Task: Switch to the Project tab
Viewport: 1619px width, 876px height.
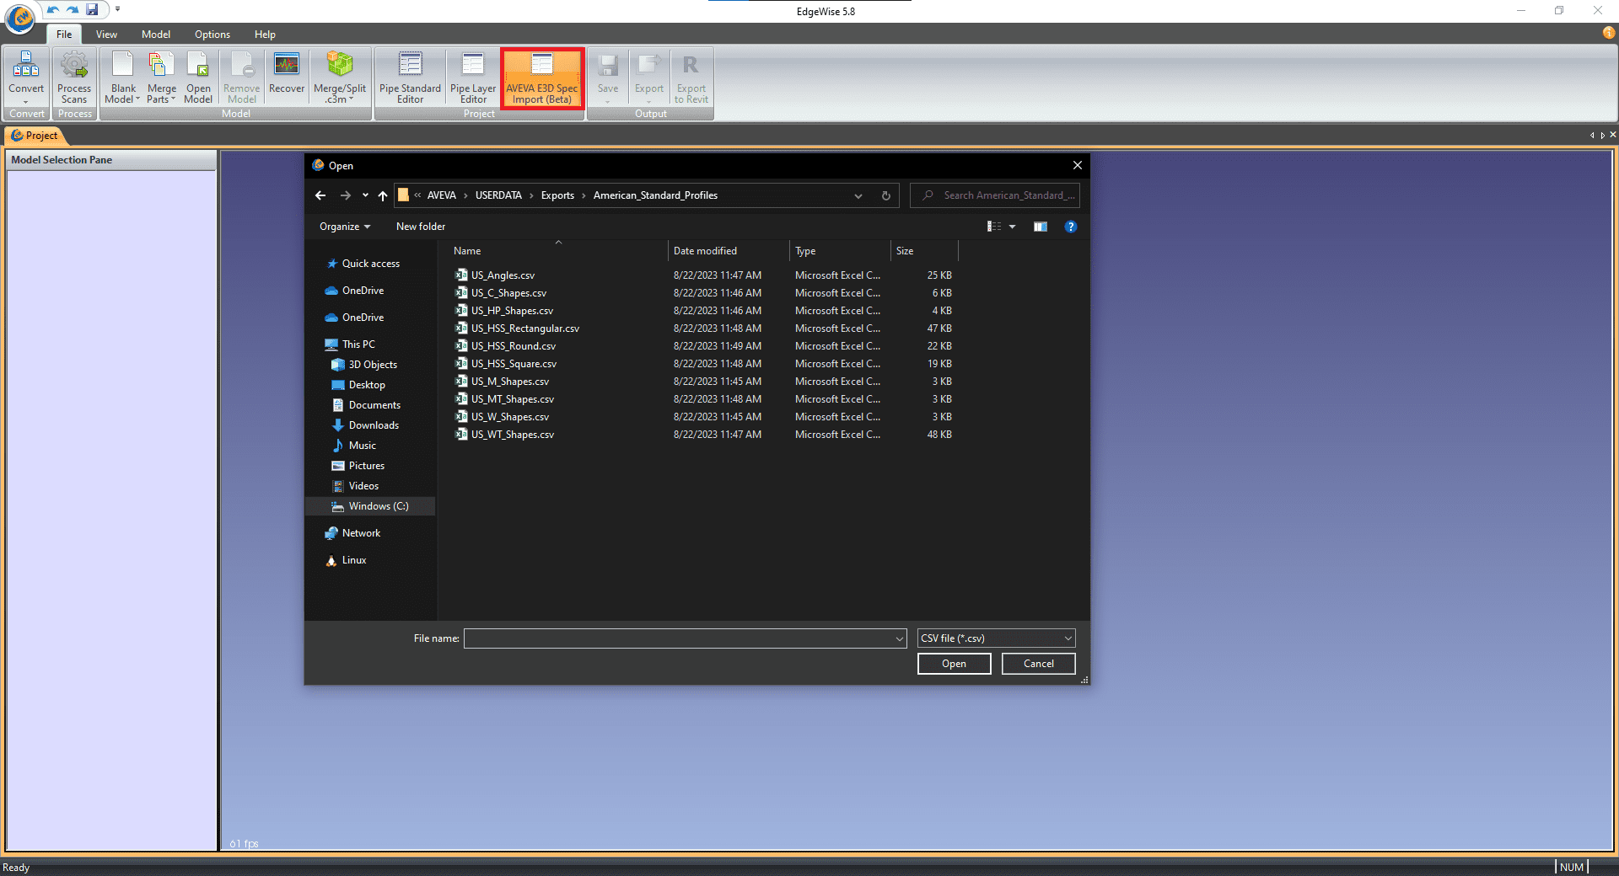Action: (35, 136)
